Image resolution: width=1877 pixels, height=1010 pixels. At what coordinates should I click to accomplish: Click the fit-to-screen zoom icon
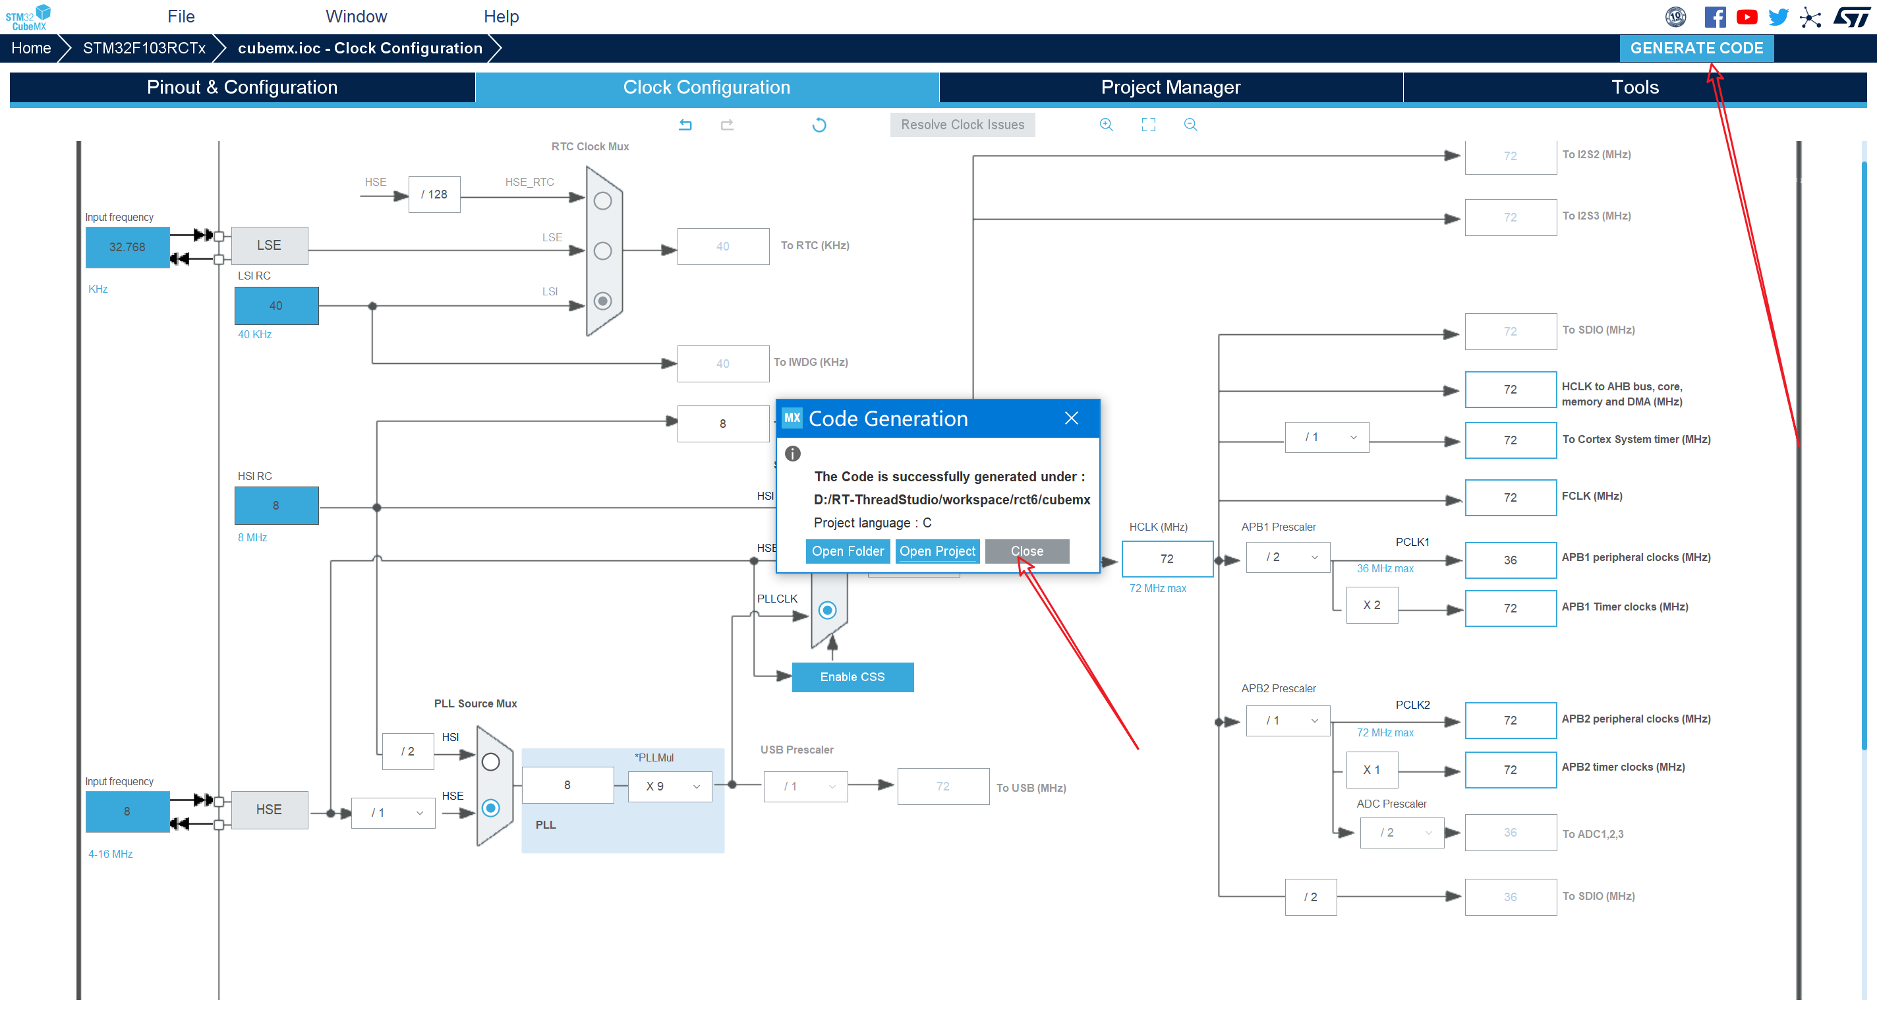point(1147,125)
